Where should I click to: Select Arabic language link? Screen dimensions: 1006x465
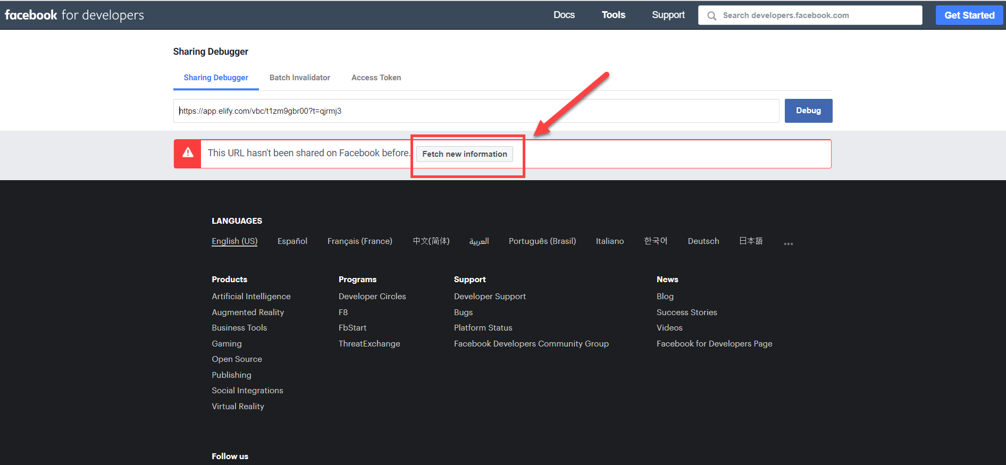coord(479,241)
